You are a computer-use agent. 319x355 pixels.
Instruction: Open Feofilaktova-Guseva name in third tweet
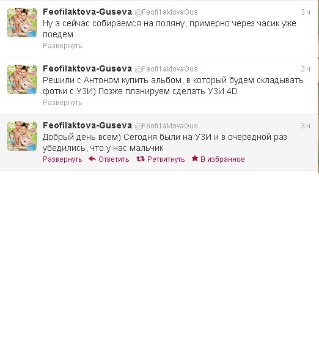87,125
